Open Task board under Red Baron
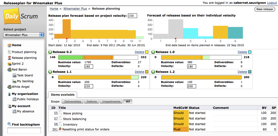 coord(25,75)
